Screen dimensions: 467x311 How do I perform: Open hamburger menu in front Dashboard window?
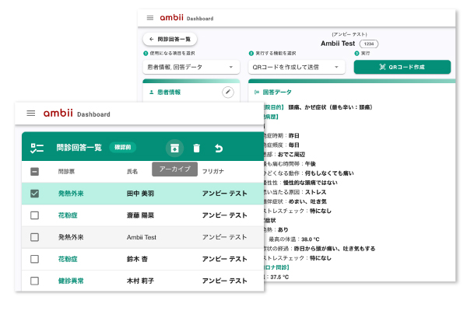coord(31,114)
